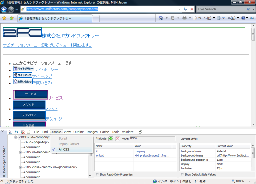256x184 pixels.
Task: Toggle Show Read-Only Properties checkbox
Action: point(97,174)
